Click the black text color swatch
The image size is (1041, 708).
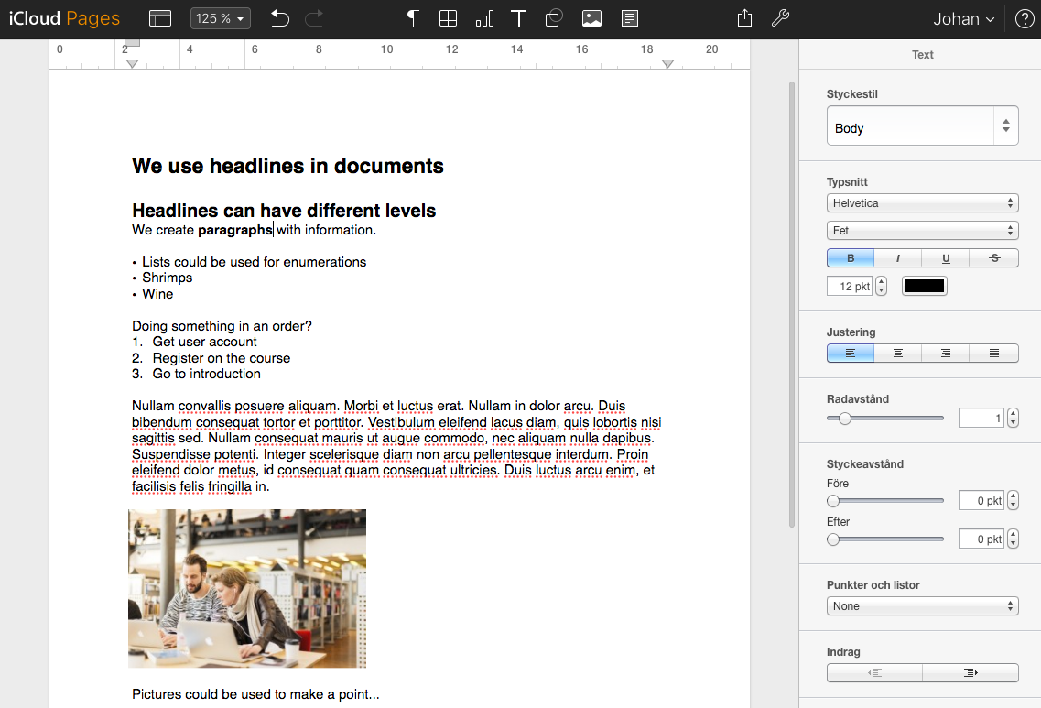pyautogui.click(x=925, y=286)
